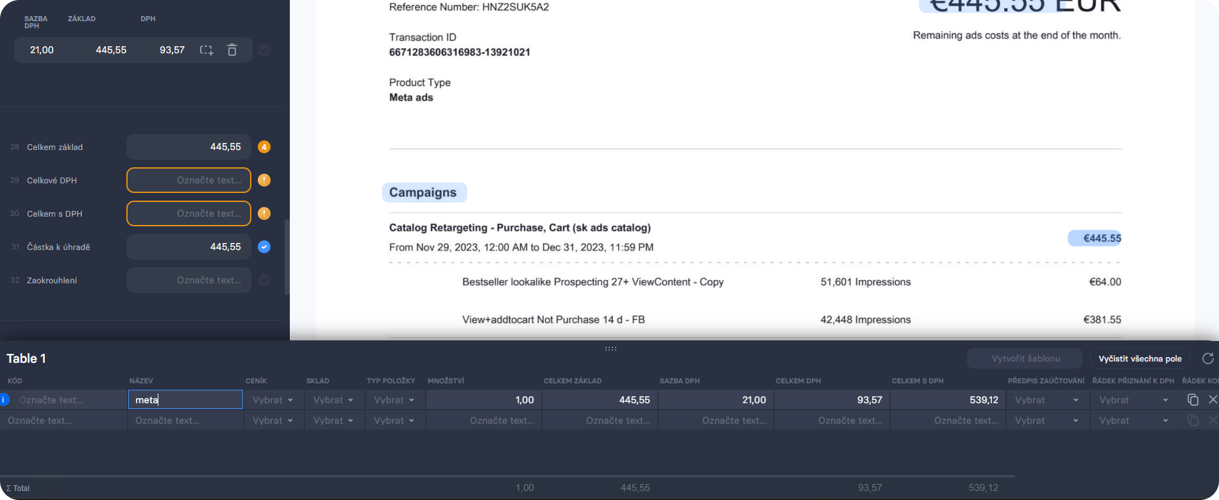
Task: Toggle grey checkmark at end of VAT row
Action: [264, 50]
